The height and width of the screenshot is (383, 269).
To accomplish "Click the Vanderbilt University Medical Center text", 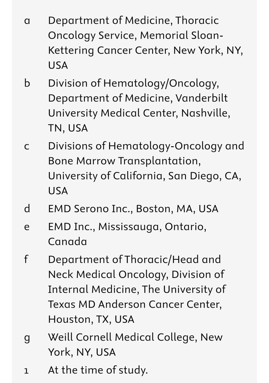I will point(138,106).
